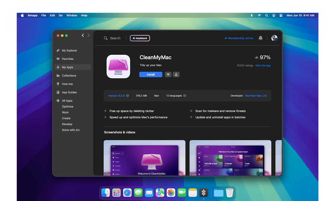Open the Apple menu
The width and height of the screenshot is (335, 201).
point(22,15)
